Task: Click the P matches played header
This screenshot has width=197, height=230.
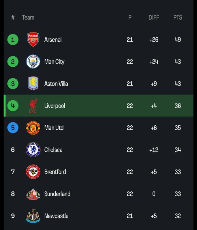Action: [x=130, y=18]
